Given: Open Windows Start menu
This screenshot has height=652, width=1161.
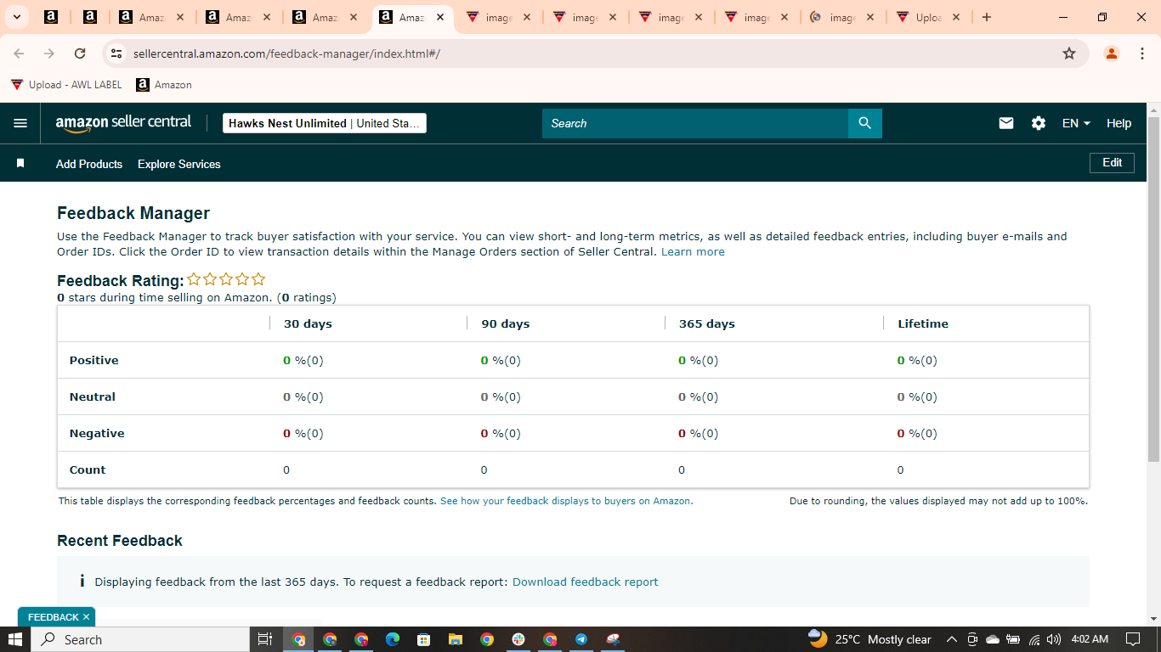Looking at the screenshot, I should click(15, 639).
